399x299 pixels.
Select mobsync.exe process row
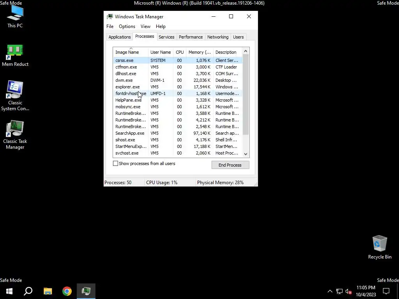(178, 107)
